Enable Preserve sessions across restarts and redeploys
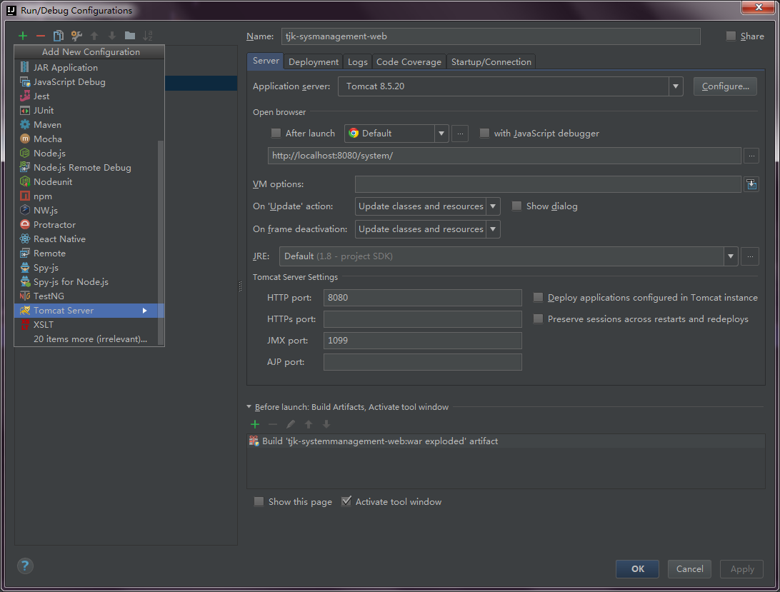Image resolution: width=780 pixels, height=592 pixels. 538,319
